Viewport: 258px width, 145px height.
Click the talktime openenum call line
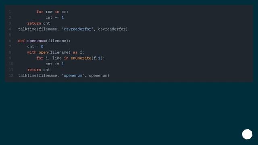(x=64, y=75)
